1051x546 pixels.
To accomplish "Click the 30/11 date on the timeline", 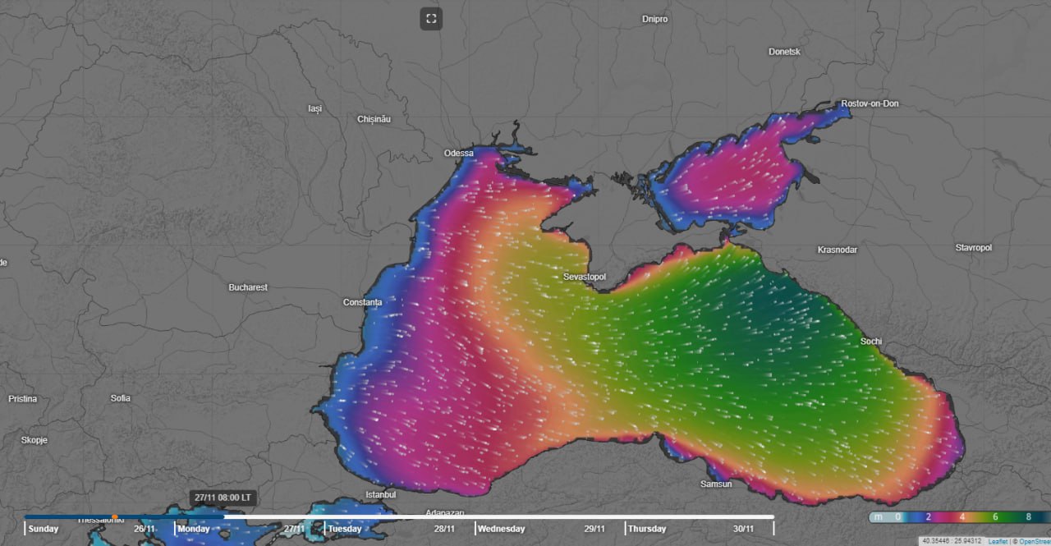I will [744, 529].
